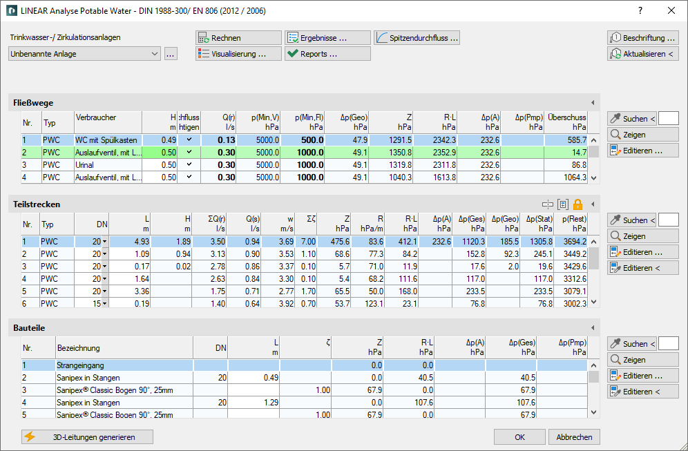Open DN dropdown for Teilstrecke row 1
This screenshot has width=688, height=451.
[104, 241]
